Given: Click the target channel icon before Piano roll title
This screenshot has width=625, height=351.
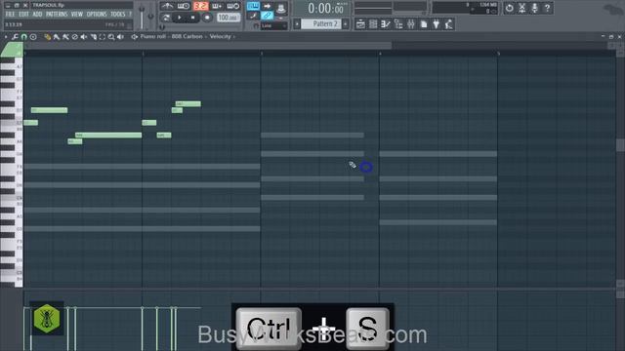Looking at the screenshot, I should [x=135, y=37].
